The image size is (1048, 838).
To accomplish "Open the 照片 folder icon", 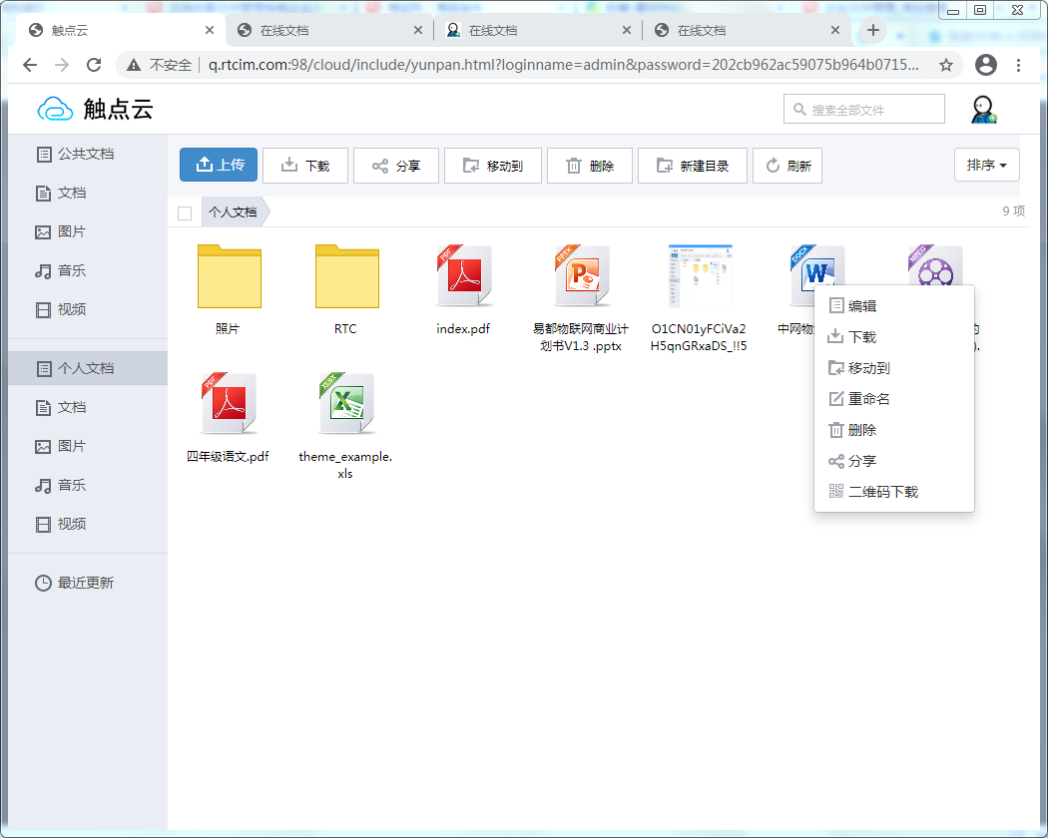I will pyautogui.click(x=230, y=276).
